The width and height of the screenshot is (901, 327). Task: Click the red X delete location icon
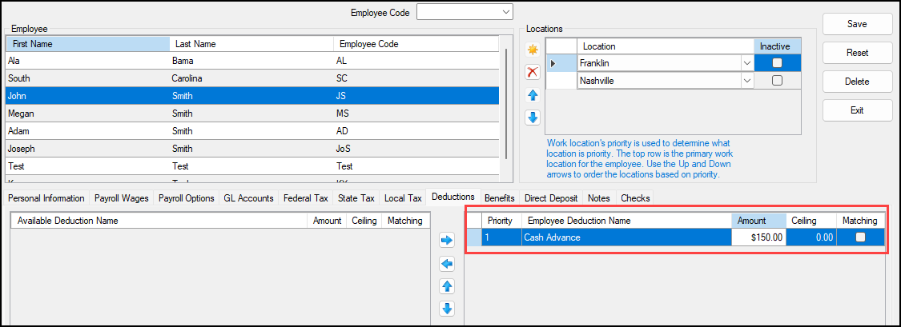click(532, 72)
